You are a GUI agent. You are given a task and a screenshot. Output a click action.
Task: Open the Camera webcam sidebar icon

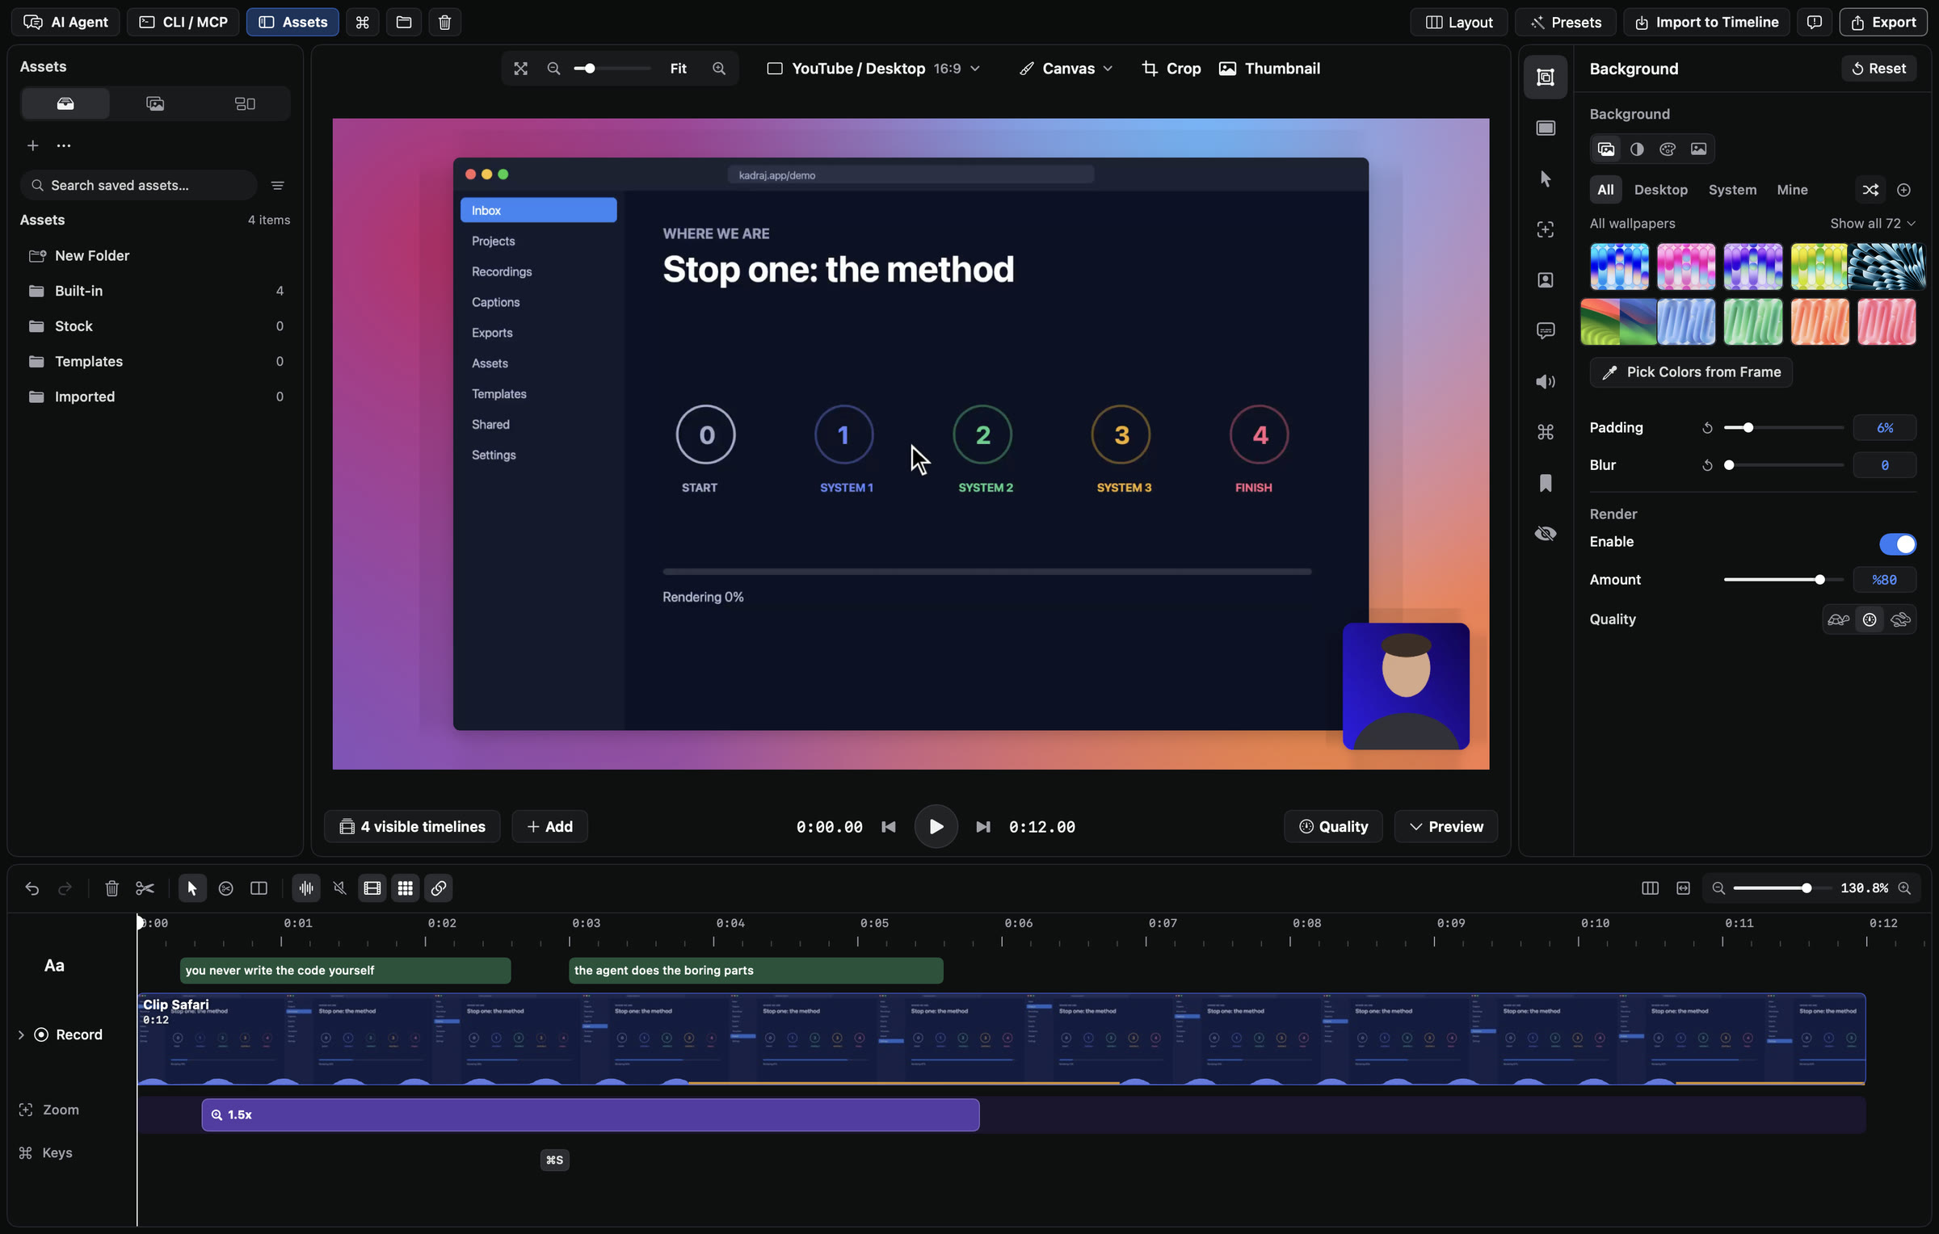(x=1546, y=280)
